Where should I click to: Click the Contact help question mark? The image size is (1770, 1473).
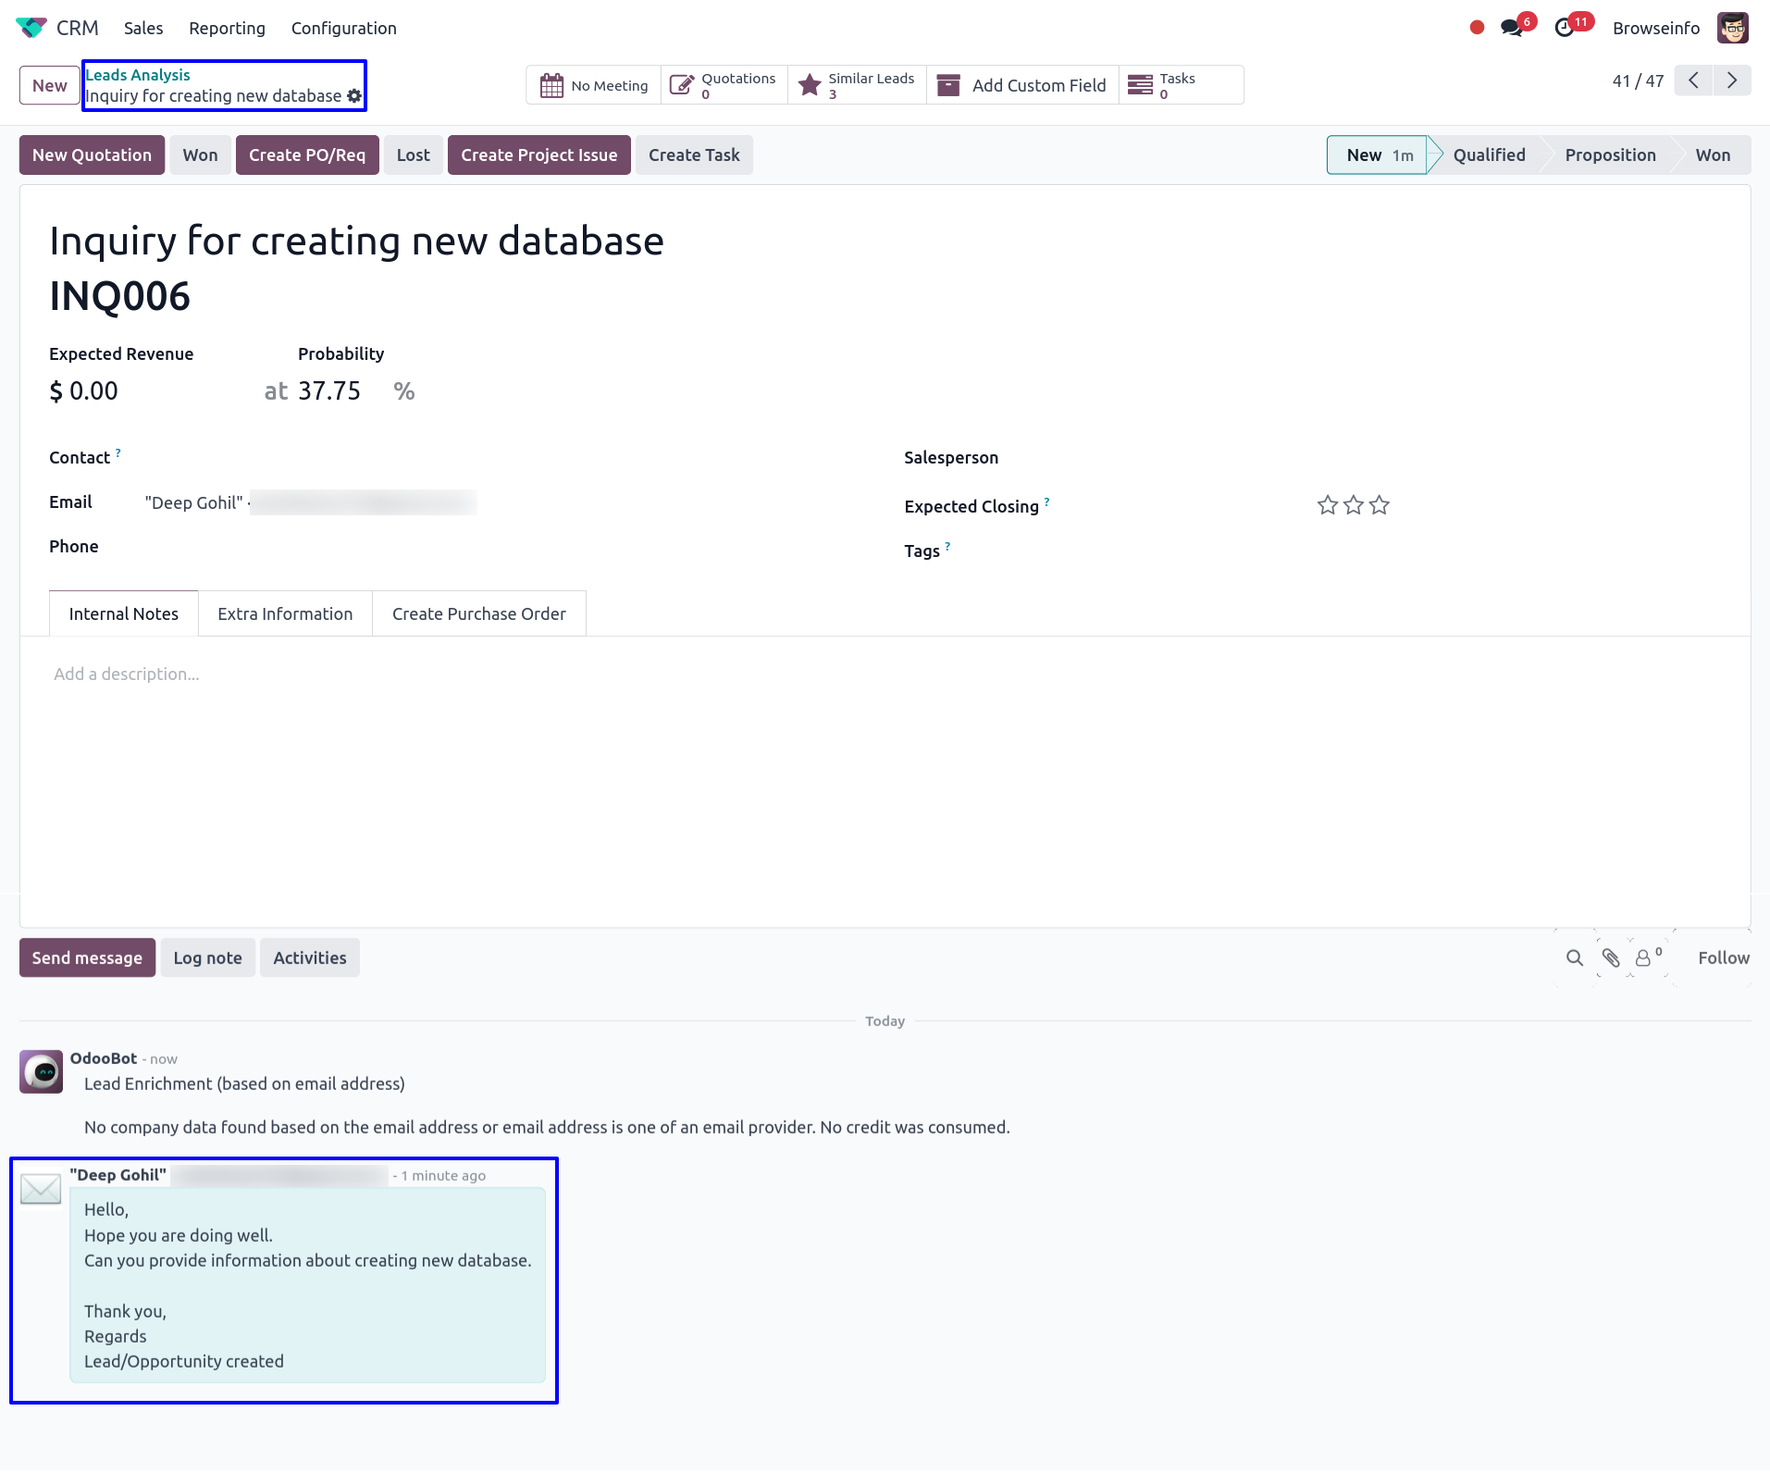[x=118, y=452]
